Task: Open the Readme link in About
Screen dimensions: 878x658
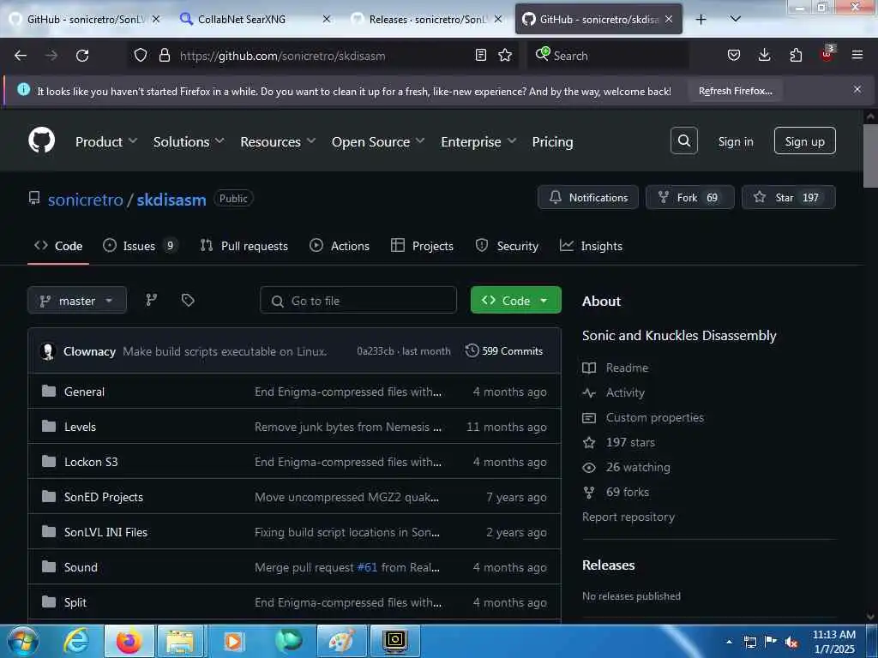Action: tap(627, 368)
